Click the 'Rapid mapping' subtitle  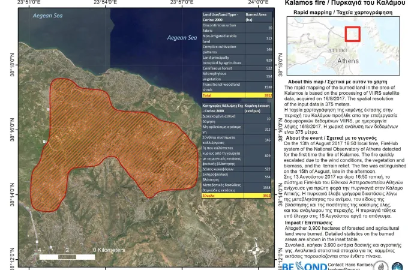click(343, 12)
